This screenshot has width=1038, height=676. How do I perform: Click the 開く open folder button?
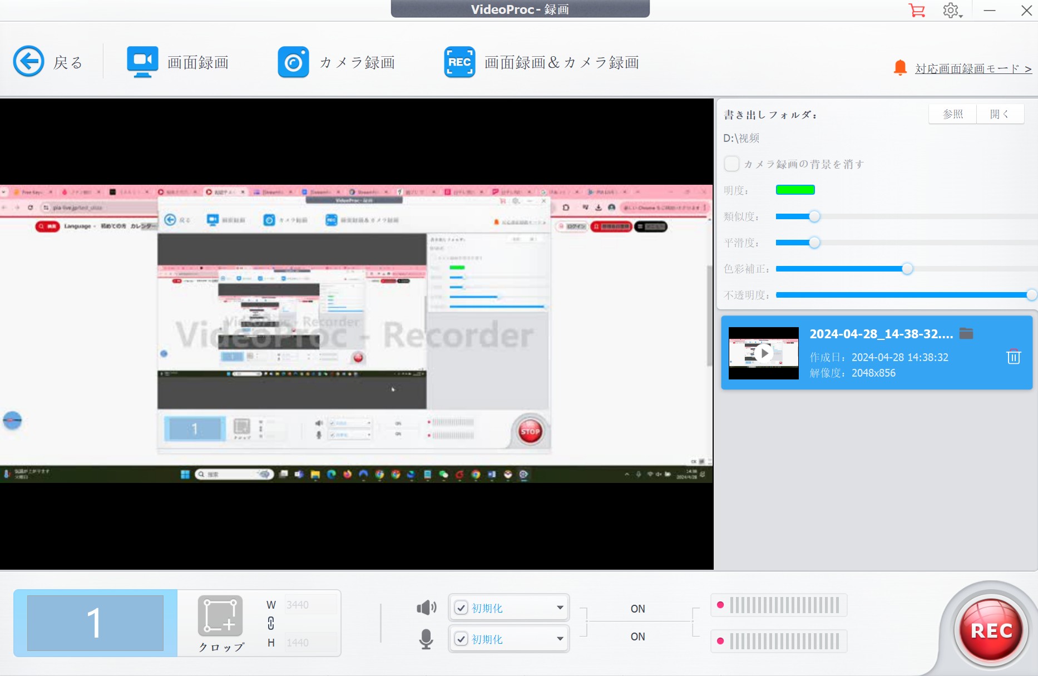[1000, 114]
